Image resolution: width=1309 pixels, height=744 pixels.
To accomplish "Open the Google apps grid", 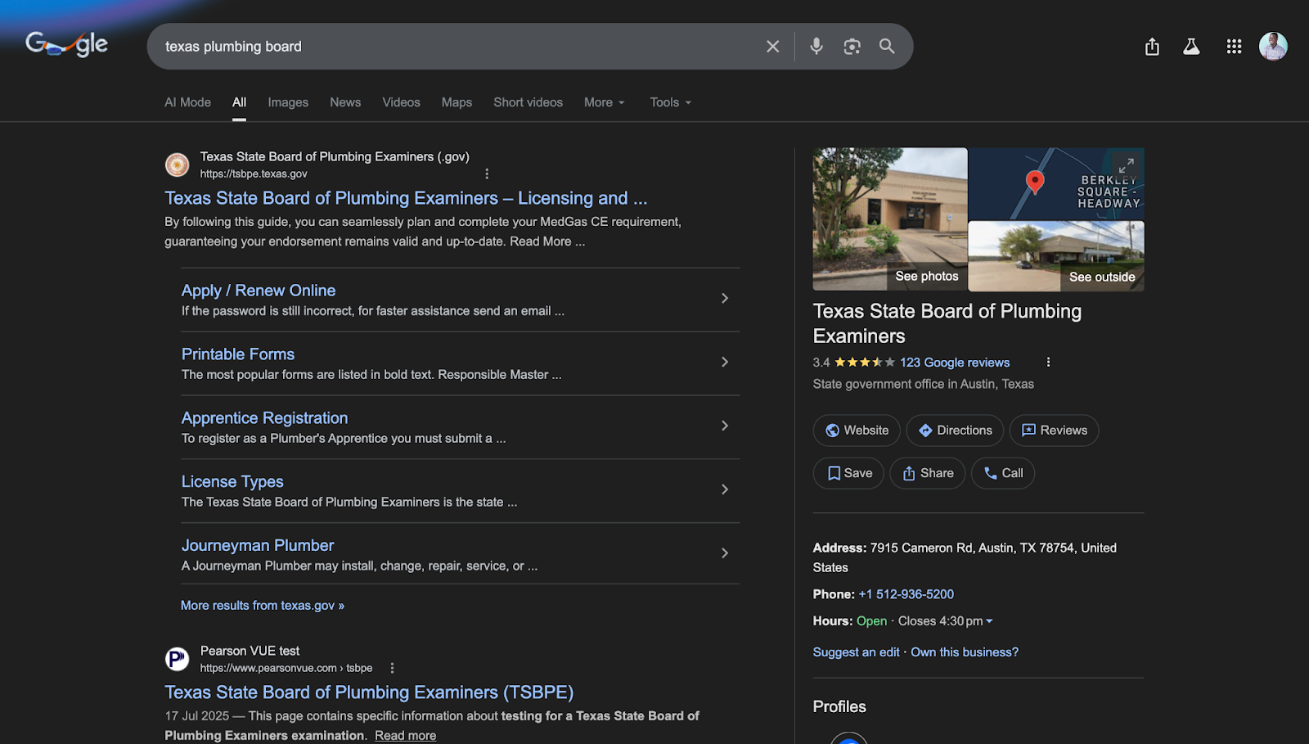I will click(1234, 47).
